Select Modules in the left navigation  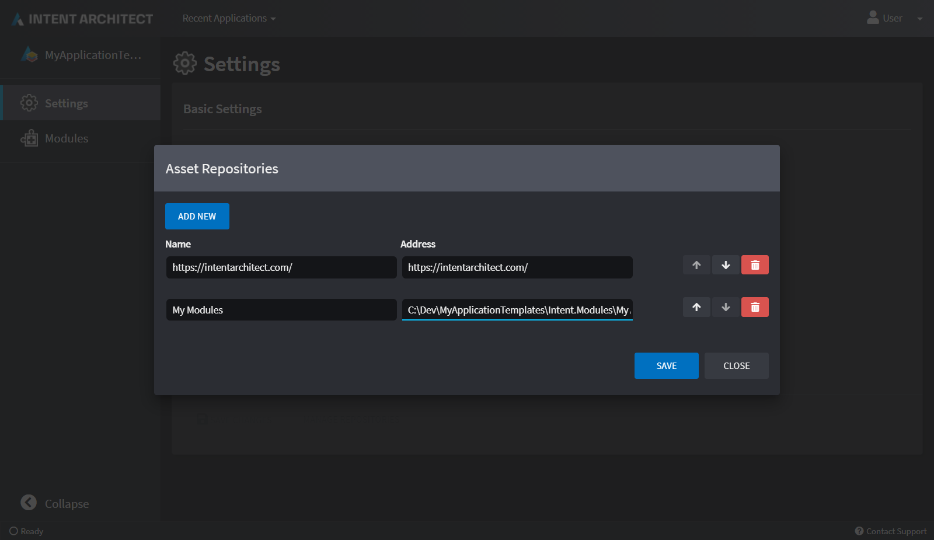pyautogui.click(x=66, y=138)
